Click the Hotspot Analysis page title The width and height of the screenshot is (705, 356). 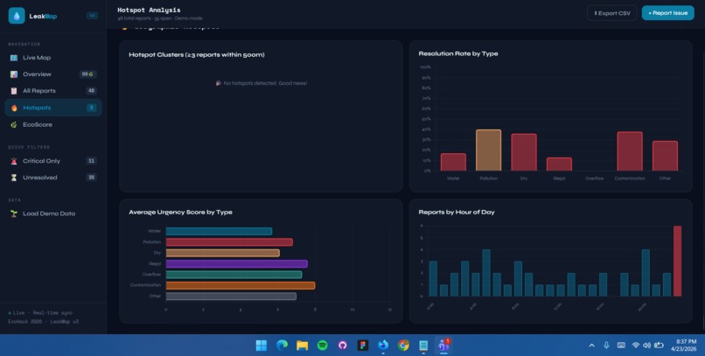tap(149, 10)
